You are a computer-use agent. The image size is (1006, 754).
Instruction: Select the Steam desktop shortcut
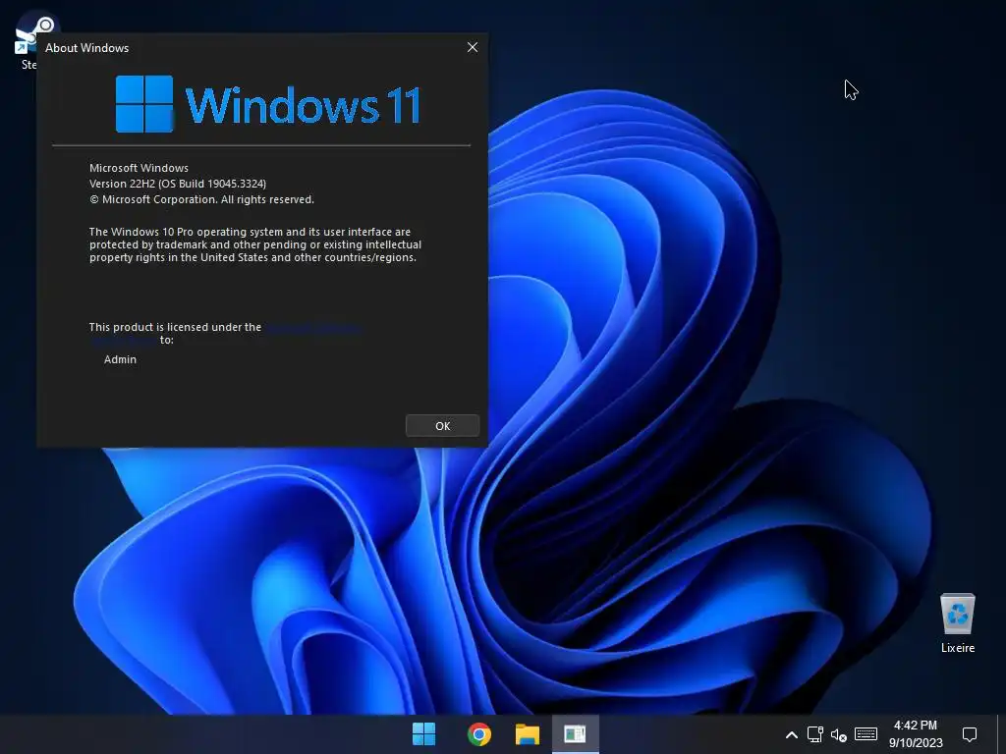28,41
